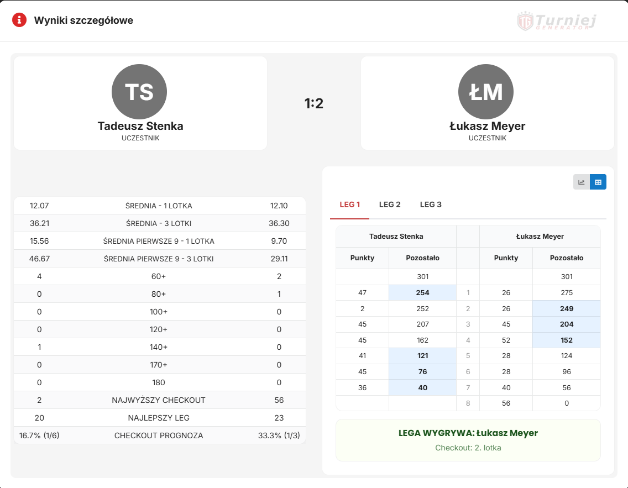Select the blue table view icon
The height and width of the screenshot is (488, 628).
(x=598, y=182)
